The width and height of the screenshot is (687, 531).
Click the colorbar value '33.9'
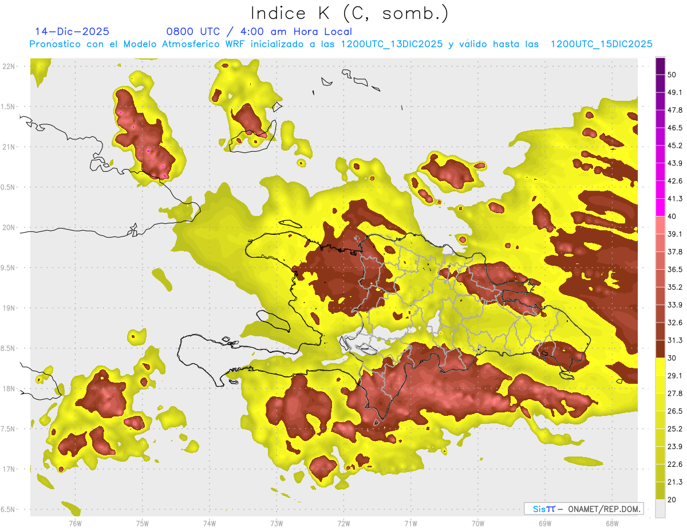pos(675,305)
